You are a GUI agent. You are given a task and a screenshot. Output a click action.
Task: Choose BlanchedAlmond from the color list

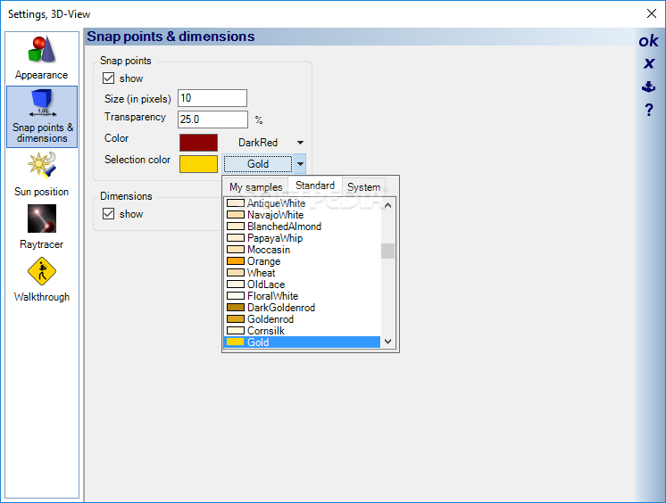(302, 227)
